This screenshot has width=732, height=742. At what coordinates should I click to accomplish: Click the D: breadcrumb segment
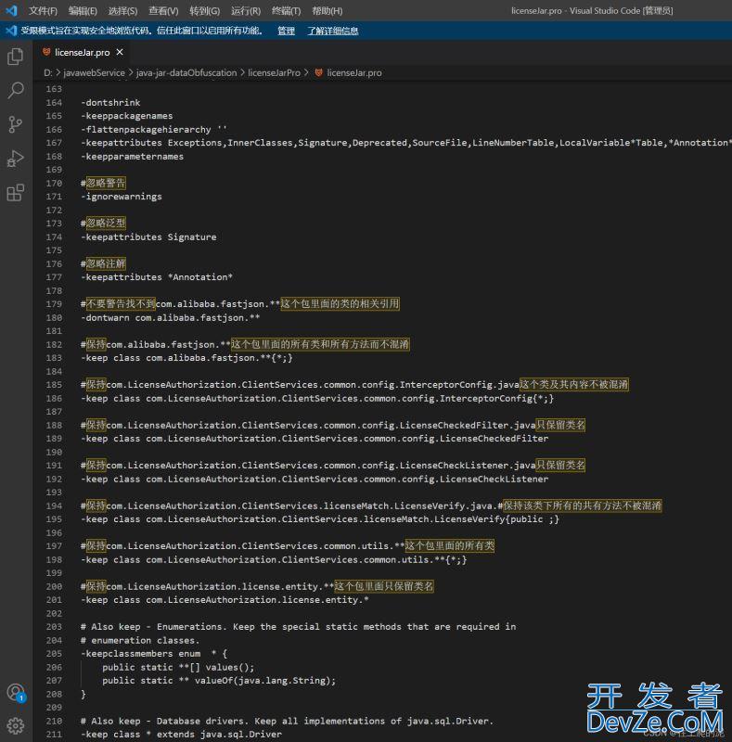[48, 73]
